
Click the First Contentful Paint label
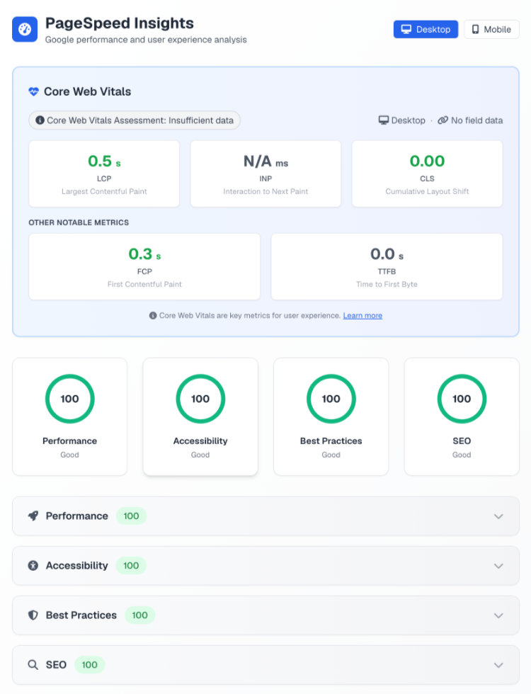coord(144,284)
